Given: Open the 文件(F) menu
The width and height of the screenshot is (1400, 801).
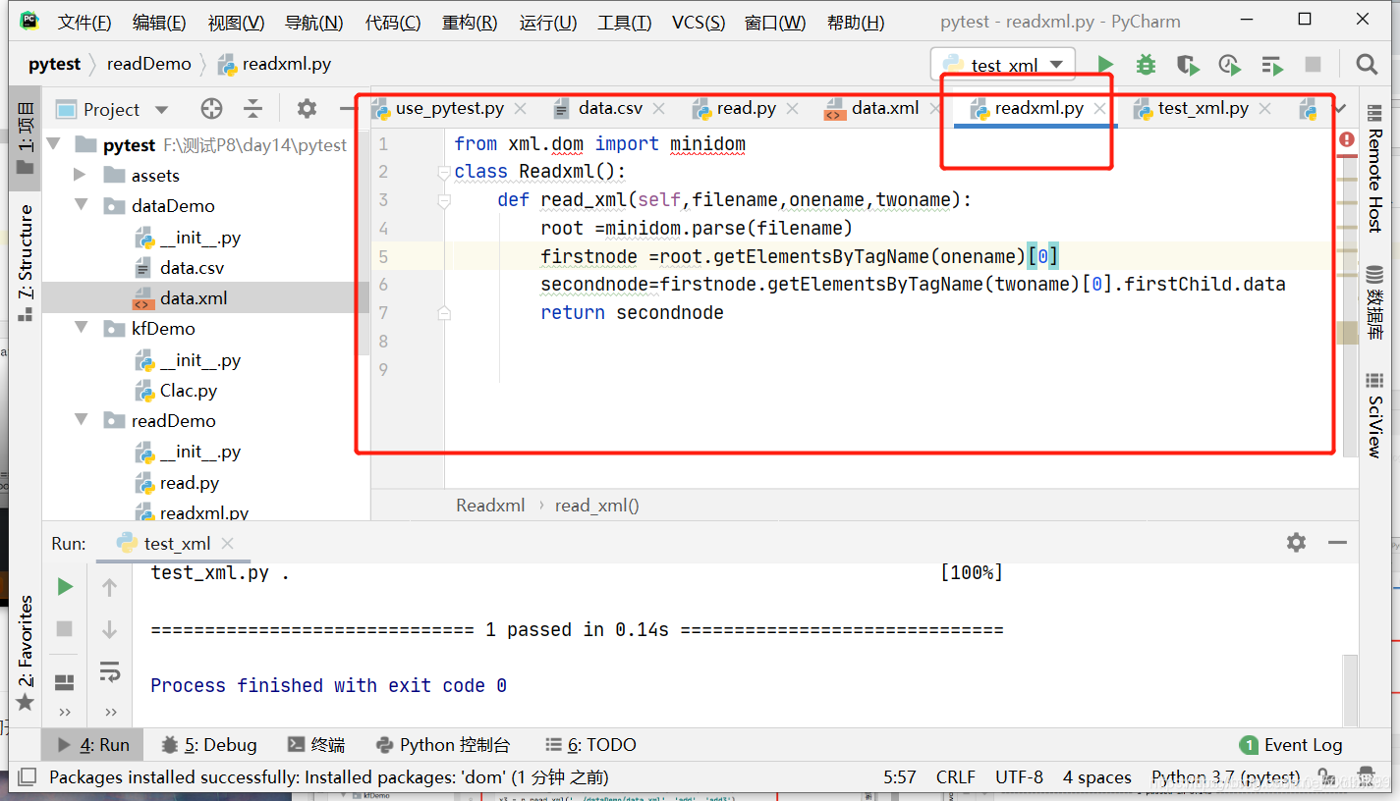Looking at the screenshot, I should pyautogui.click(x=84, y=22).
